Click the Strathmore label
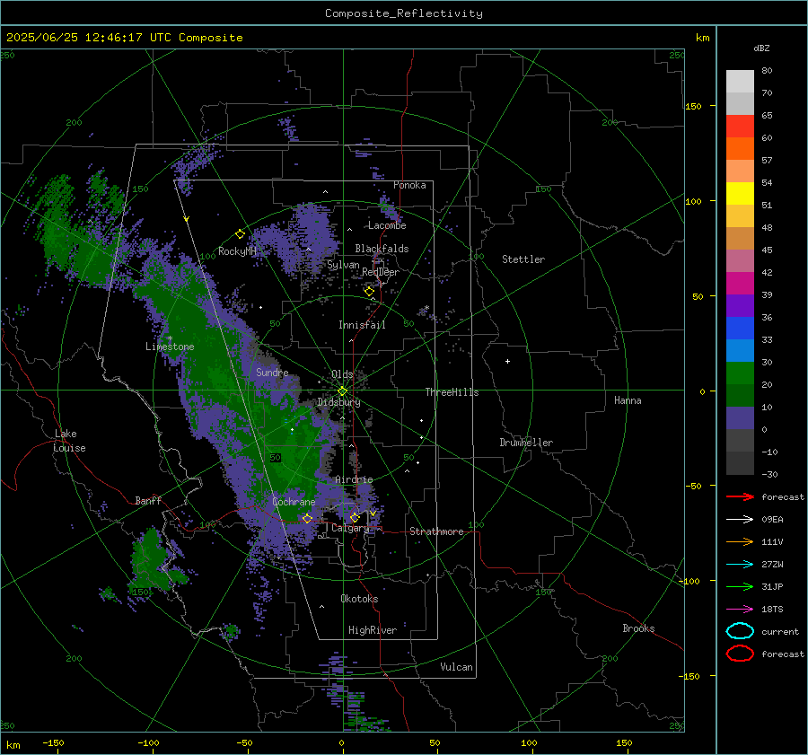Screen dimensions: 808x755 click(x=436, y=531)
